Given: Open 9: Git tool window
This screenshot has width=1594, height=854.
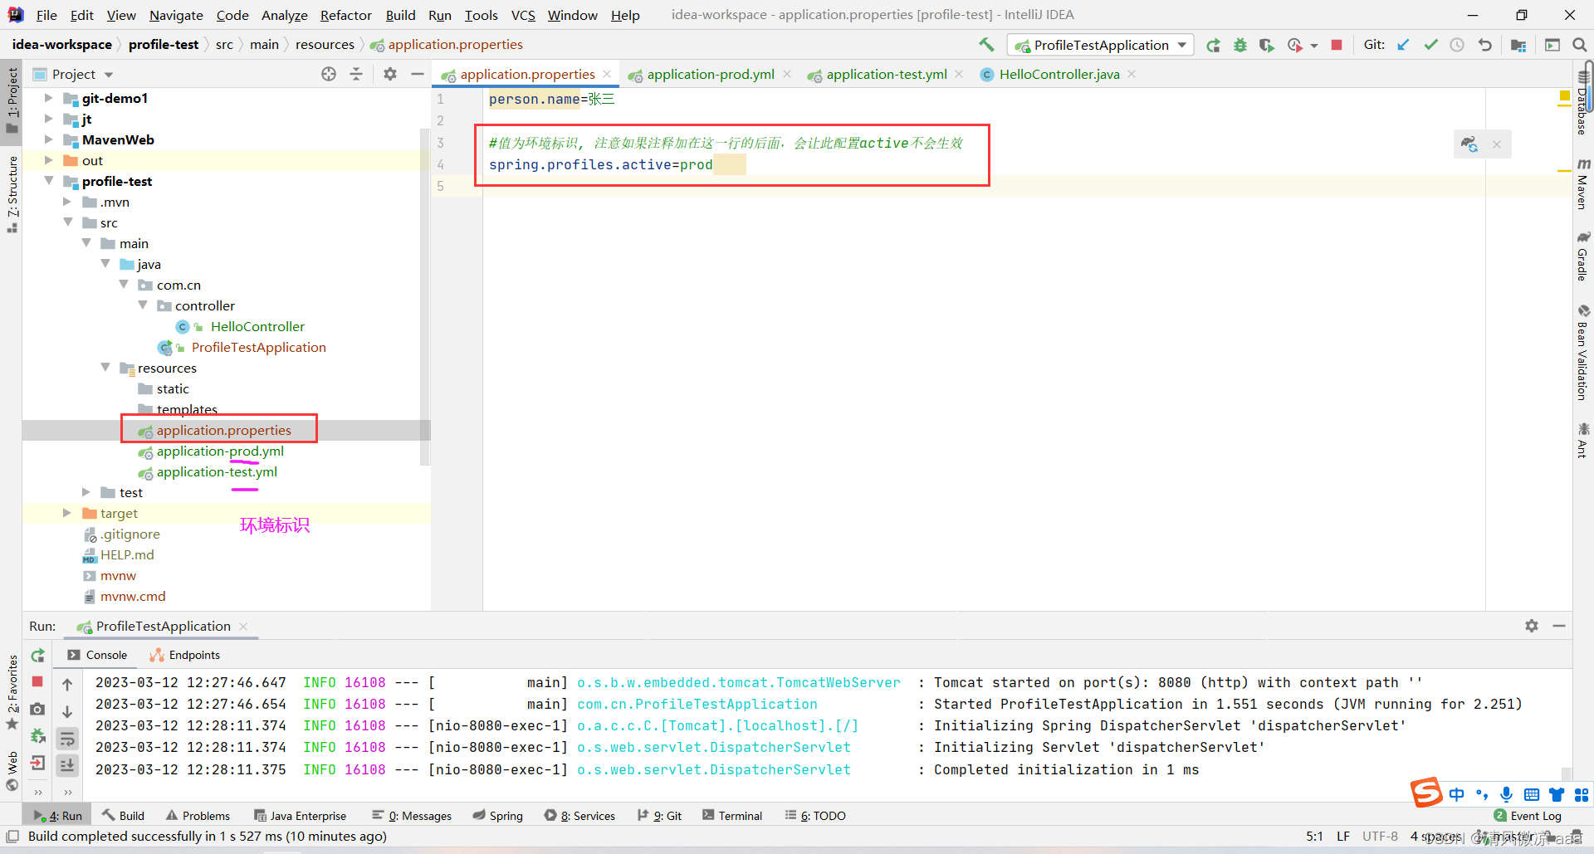Looking at the screenshot, I should point(659,816).
